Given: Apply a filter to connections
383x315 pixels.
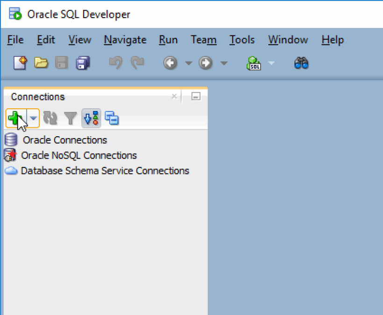Looking at the screenshot, I should pyautogui.click(x=70, y=118).
